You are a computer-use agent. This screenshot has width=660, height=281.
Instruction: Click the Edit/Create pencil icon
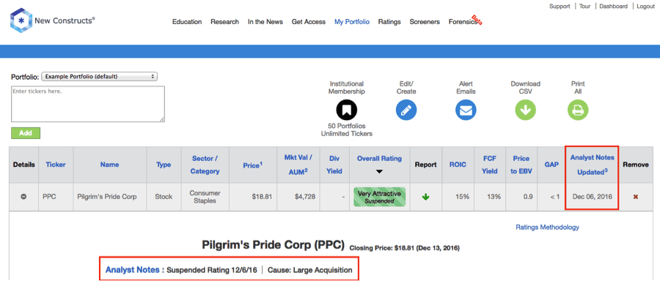(x=406, y=110)
